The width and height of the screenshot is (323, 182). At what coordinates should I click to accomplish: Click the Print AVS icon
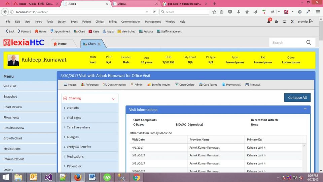(247, 85)
